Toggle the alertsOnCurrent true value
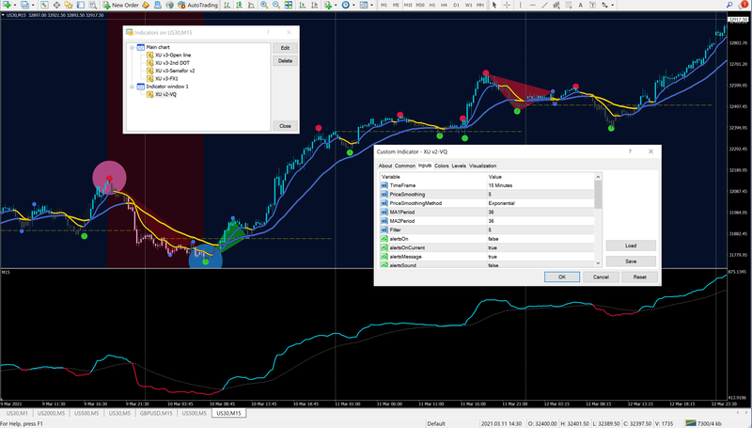Viewport: 752px width, 428px height. (x=493, y=247)
